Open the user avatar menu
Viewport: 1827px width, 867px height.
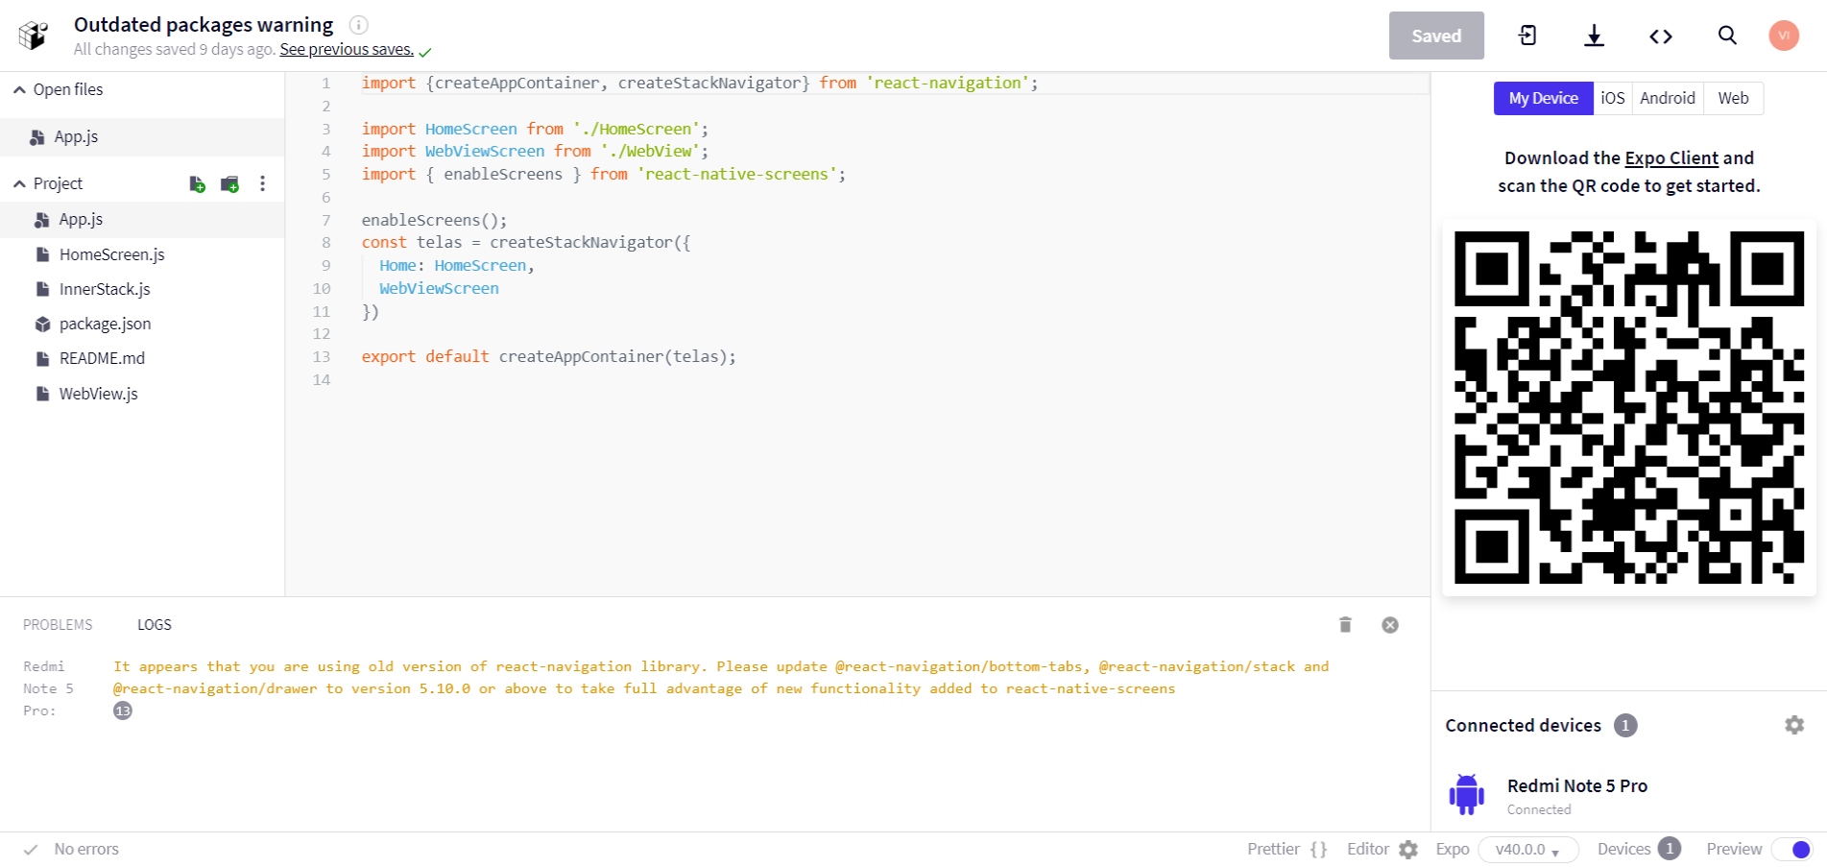(1784, 36)
